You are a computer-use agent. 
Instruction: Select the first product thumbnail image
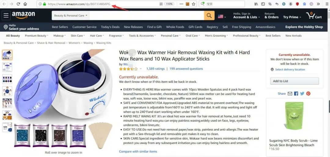coord(7,55)
